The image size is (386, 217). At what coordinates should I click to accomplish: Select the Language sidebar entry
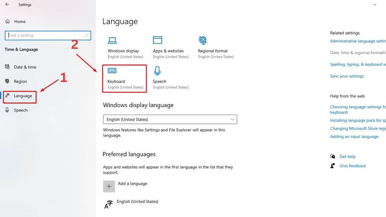tap(23, 96)
